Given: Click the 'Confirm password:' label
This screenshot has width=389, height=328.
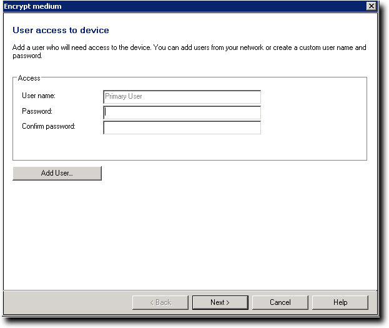Looking at the screenshot, I should coord(48,127).
